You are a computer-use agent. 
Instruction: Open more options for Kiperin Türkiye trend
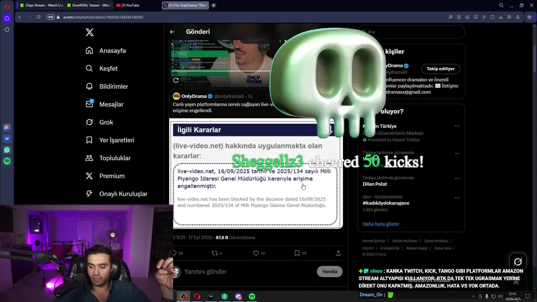pyautogui.click(x=457, y=126)
